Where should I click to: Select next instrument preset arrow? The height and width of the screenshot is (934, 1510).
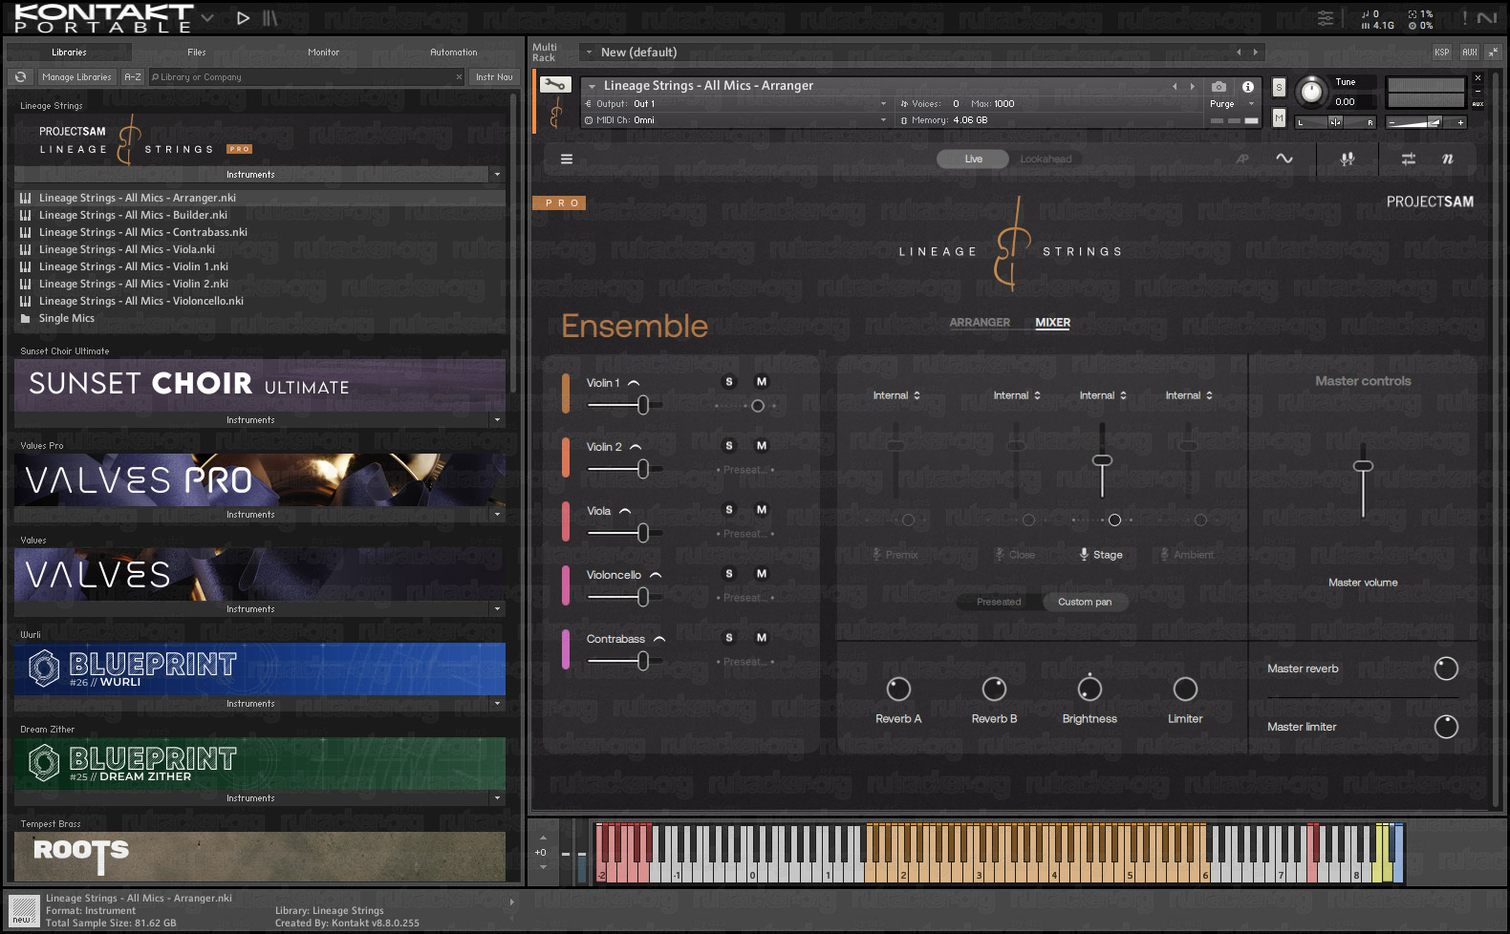[1192, 86]
